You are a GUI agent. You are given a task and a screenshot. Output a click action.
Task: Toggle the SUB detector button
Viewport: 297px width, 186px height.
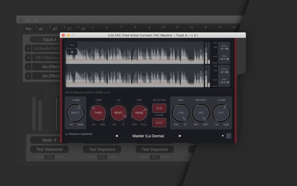[x=159, y=108]
